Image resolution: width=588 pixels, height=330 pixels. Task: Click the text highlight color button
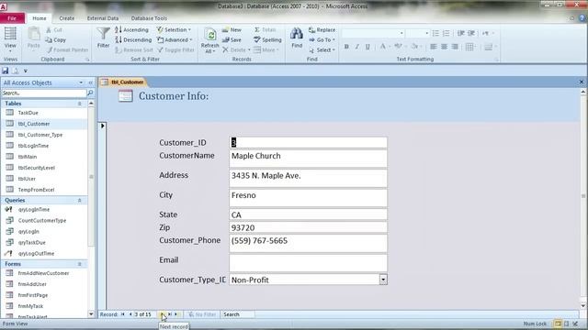(398, 47)
